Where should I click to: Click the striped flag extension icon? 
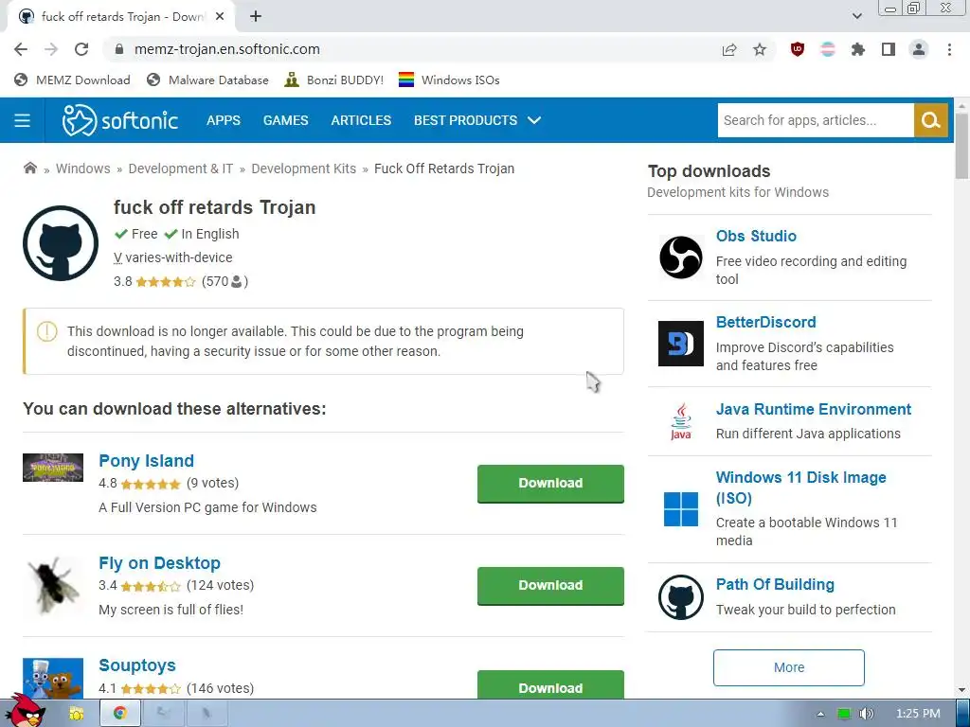[x=828, y=49]
